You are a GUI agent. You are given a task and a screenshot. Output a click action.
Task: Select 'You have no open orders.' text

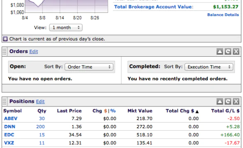40,79
